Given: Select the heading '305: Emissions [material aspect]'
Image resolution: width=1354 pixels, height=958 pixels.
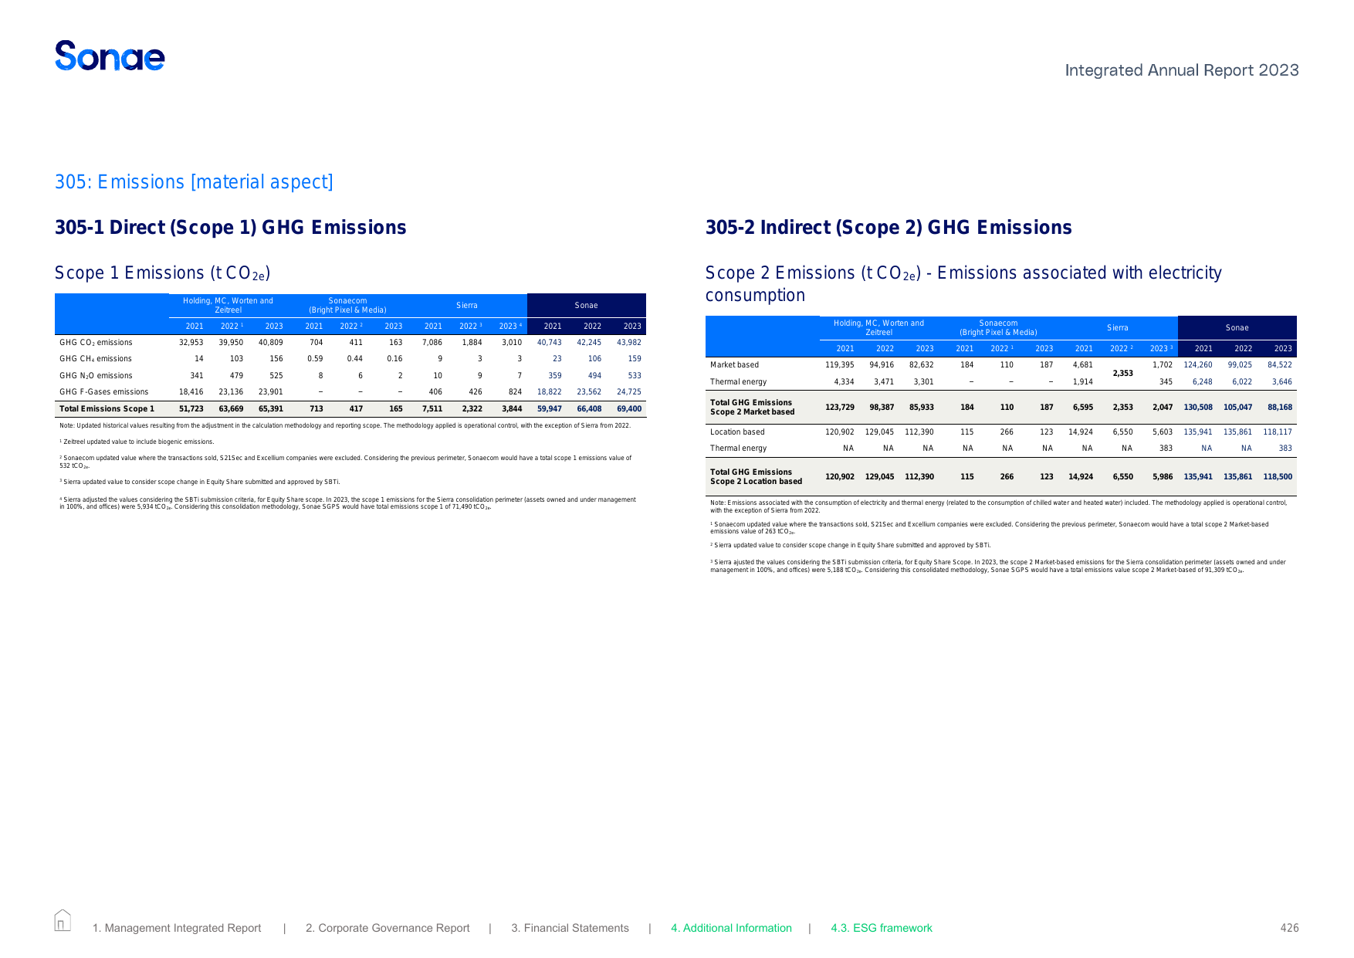Looking at the screenshot, I should click(194, 182).
